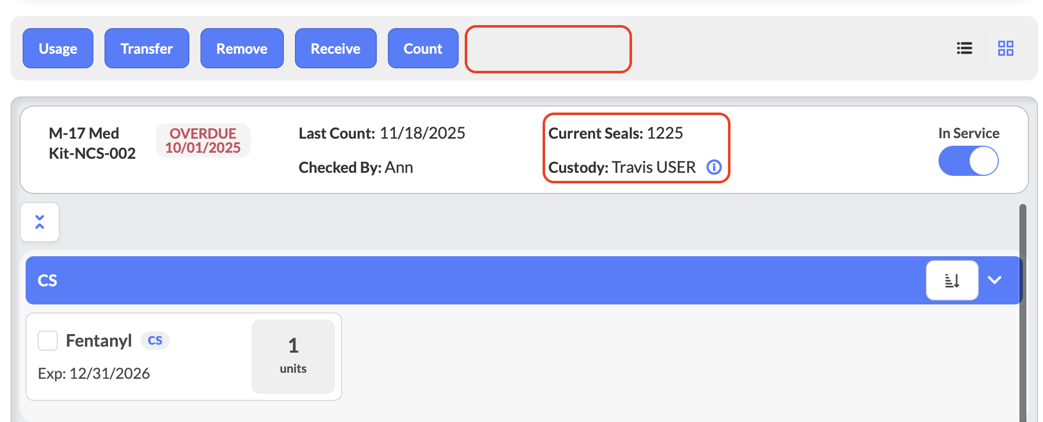Image resolution: width=1043 pixels, height=422 pixels.
Task: Click the Receive button
Action: tap(336, 48)
